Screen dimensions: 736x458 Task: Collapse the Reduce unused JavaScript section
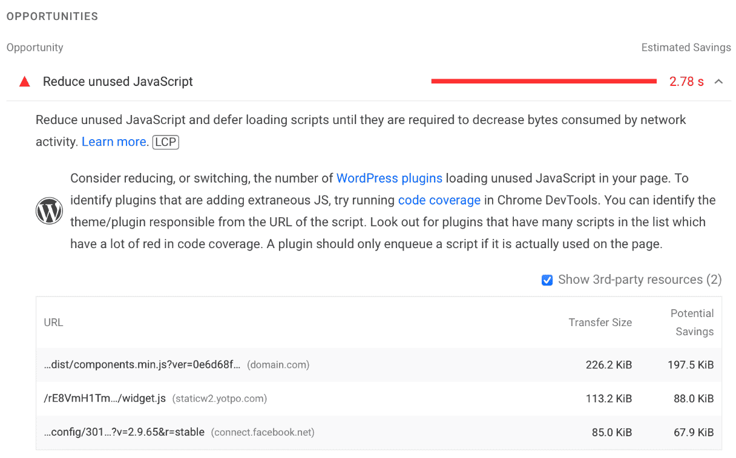point(718,81)
